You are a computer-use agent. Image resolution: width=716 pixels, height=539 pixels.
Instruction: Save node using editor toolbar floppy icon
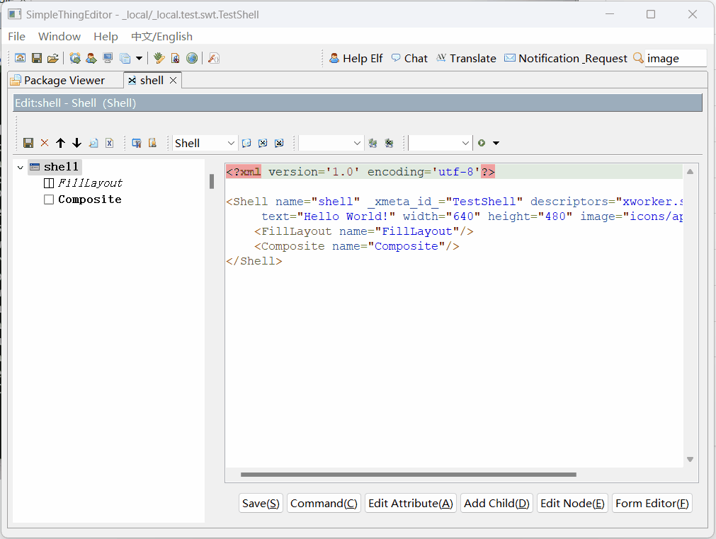click(28, 143)
